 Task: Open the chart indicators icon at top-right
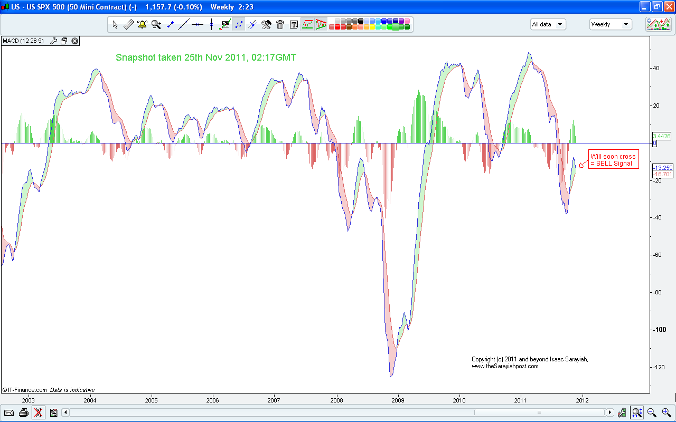click(658, 24)
